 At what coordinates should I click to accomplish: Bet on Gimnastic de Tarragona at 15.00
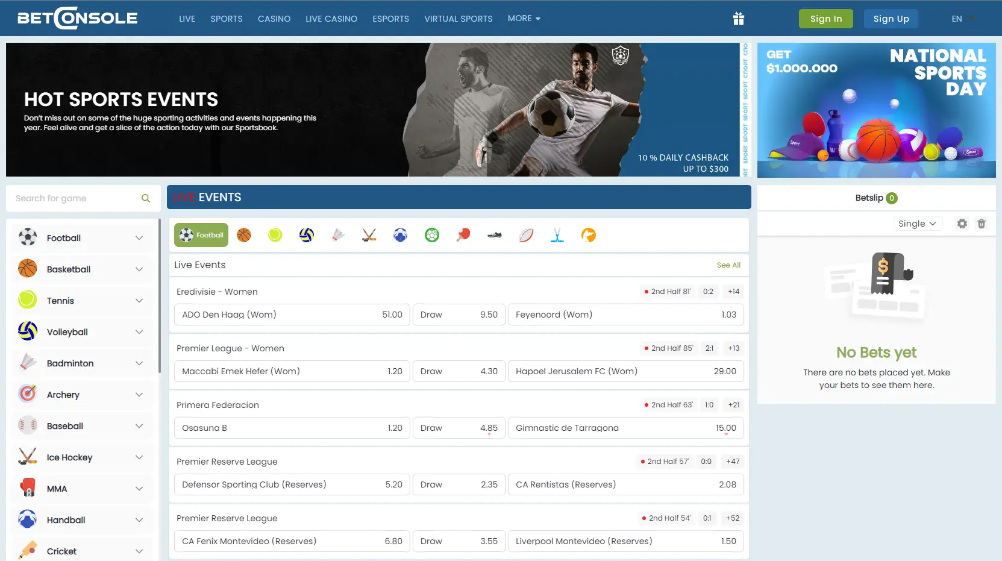[626, 428]
